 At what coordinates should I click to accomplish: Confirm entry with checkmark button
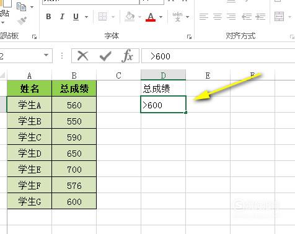[x=105, y=56]
